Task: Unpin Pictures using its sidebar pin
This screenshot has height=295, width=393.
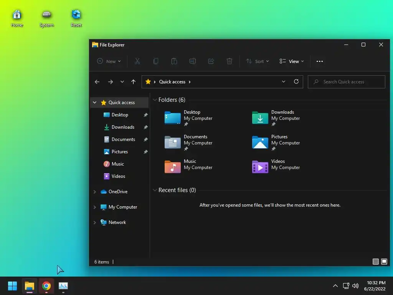Action: pos(145,152)
